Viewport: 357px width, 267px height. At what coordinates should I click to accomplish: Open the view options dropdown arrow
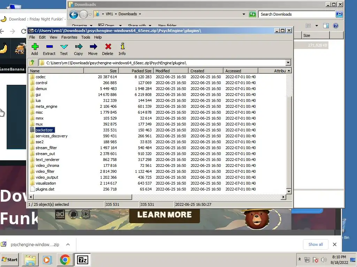coord(317,26)
